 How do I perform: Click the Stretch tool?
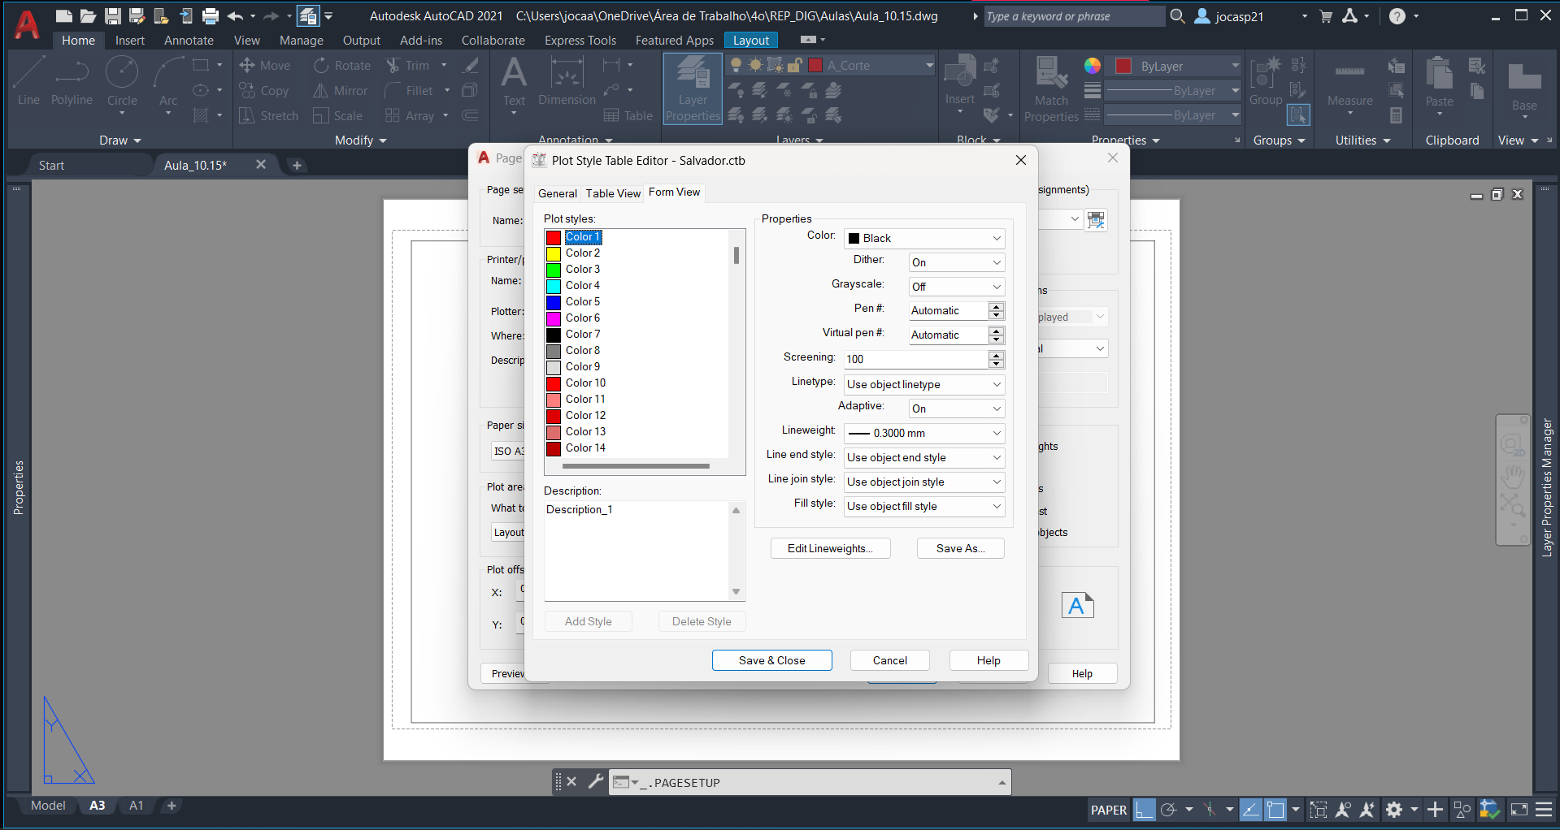point(269,116)
